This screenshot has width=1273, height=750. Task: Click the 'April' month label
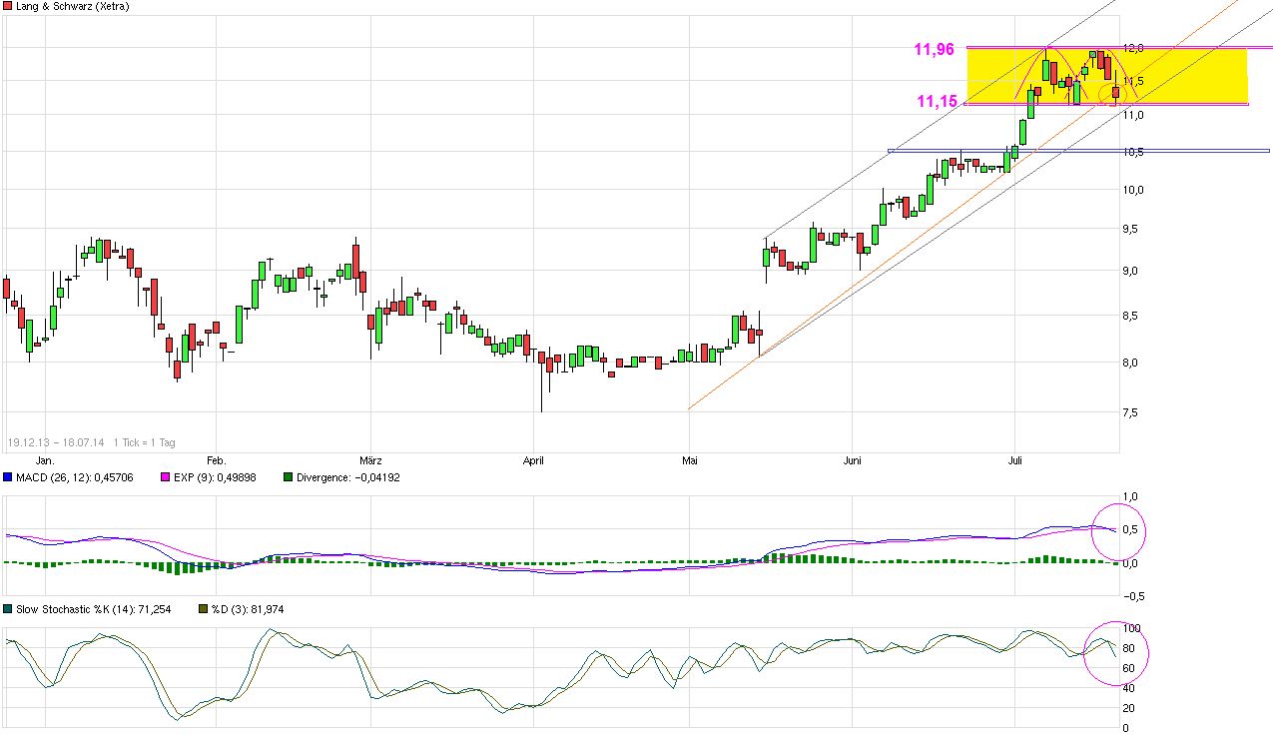click(x=534, y=460)
